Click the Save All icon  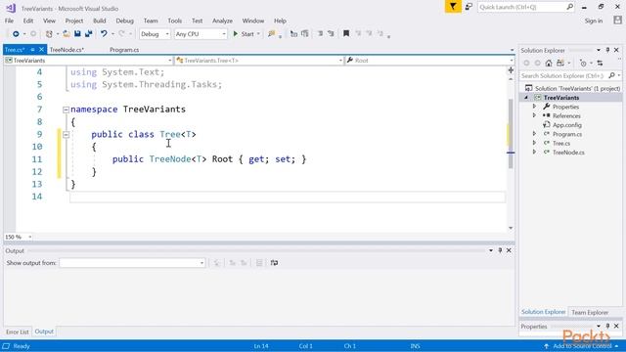pos(89,34)
